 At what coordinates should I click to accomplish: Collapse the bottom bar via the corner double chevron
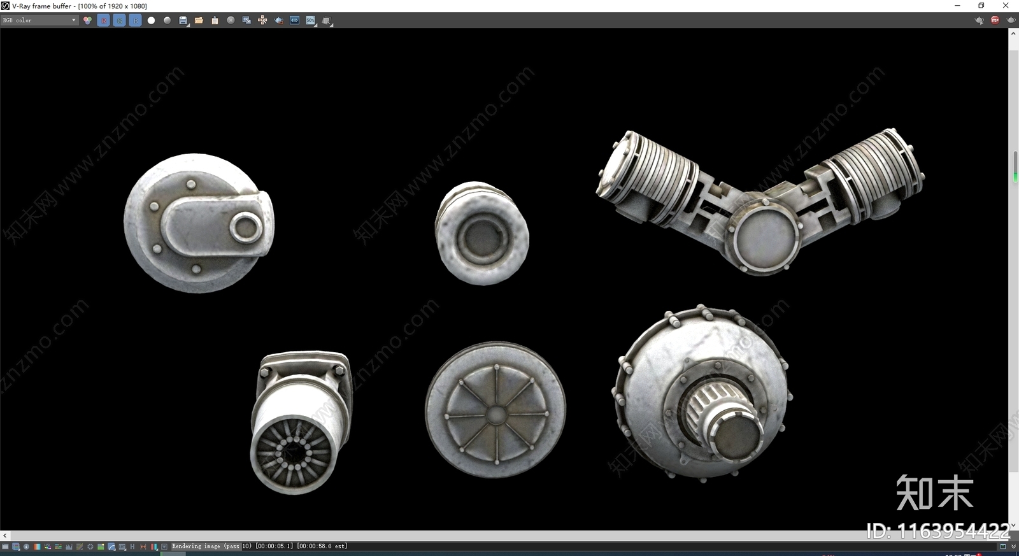[x=1014, y=546]
